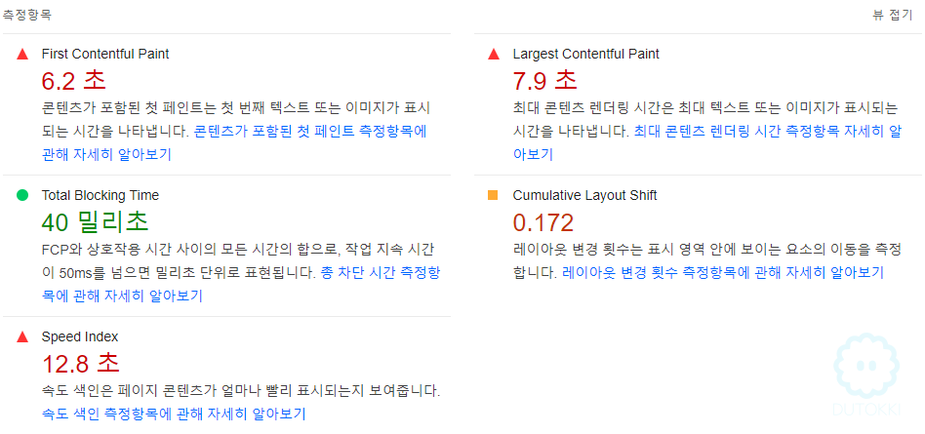Click the 7.9 초 metric value

545,81
